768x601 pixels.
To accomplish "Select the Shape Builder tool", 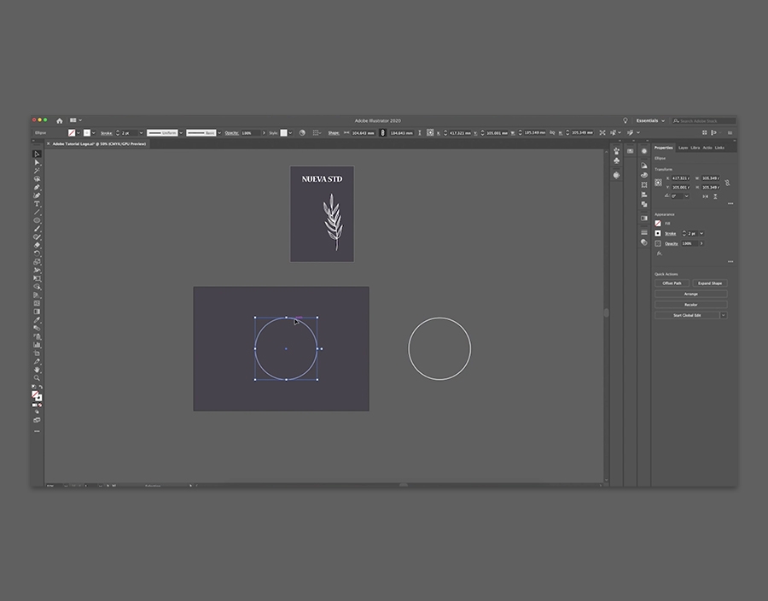I will (37, 287).
